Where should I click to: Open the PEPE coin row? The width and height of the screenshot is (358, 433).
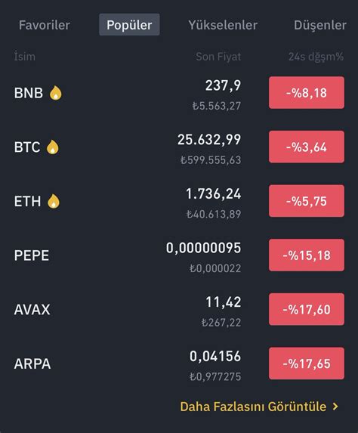click(179, 255)
